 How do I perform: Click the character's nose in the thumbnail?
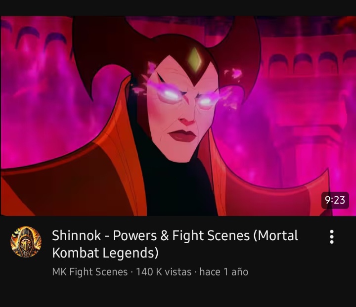tap(187, 119)
